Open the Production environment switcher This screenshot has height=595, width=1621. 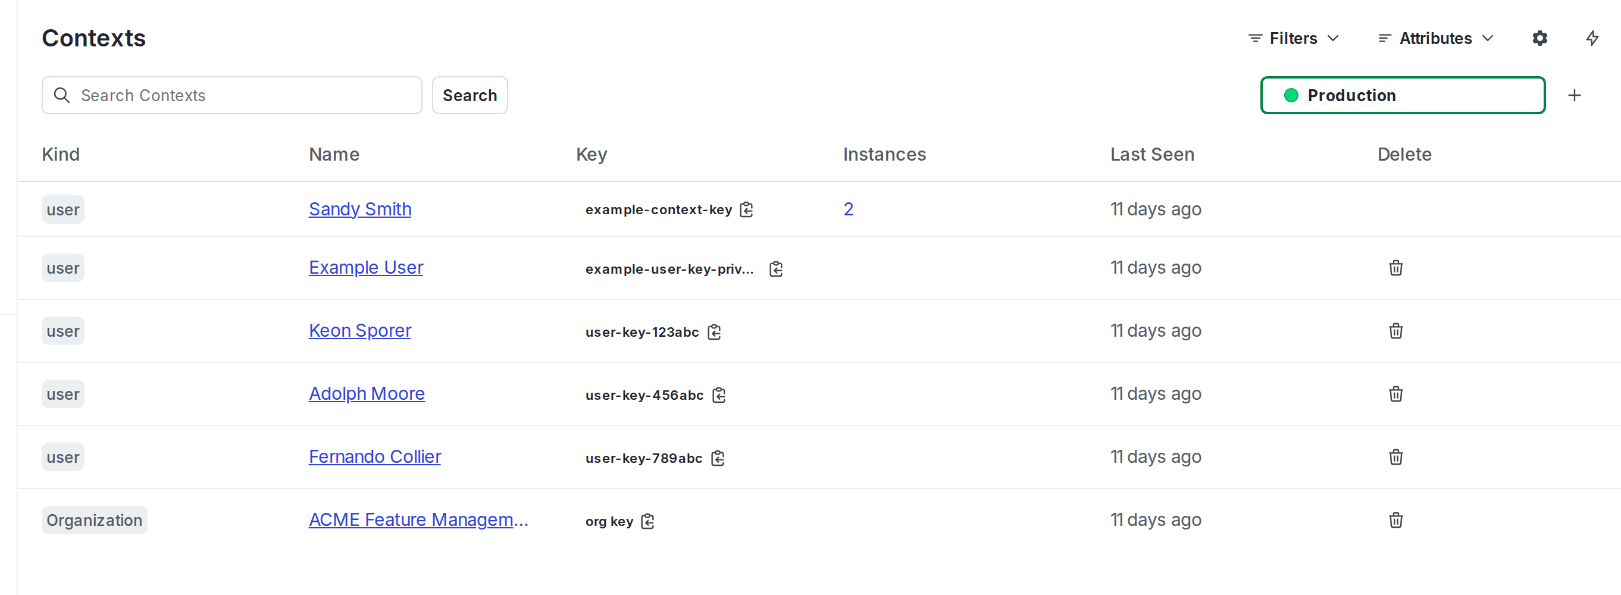click(x=1402, y=95)
